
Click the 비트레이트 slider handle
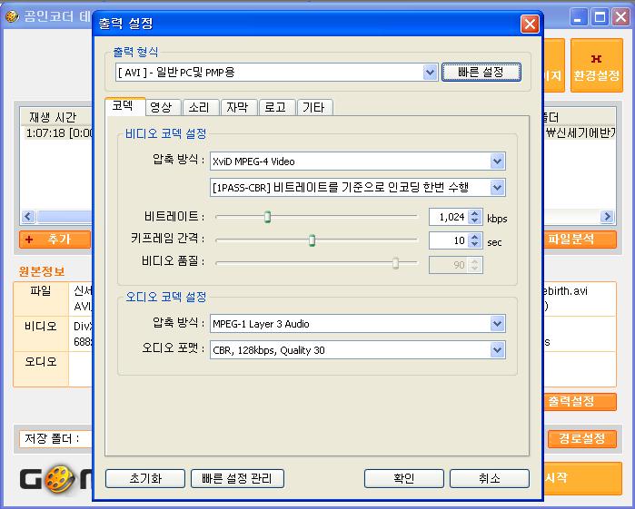coord(267,217)
